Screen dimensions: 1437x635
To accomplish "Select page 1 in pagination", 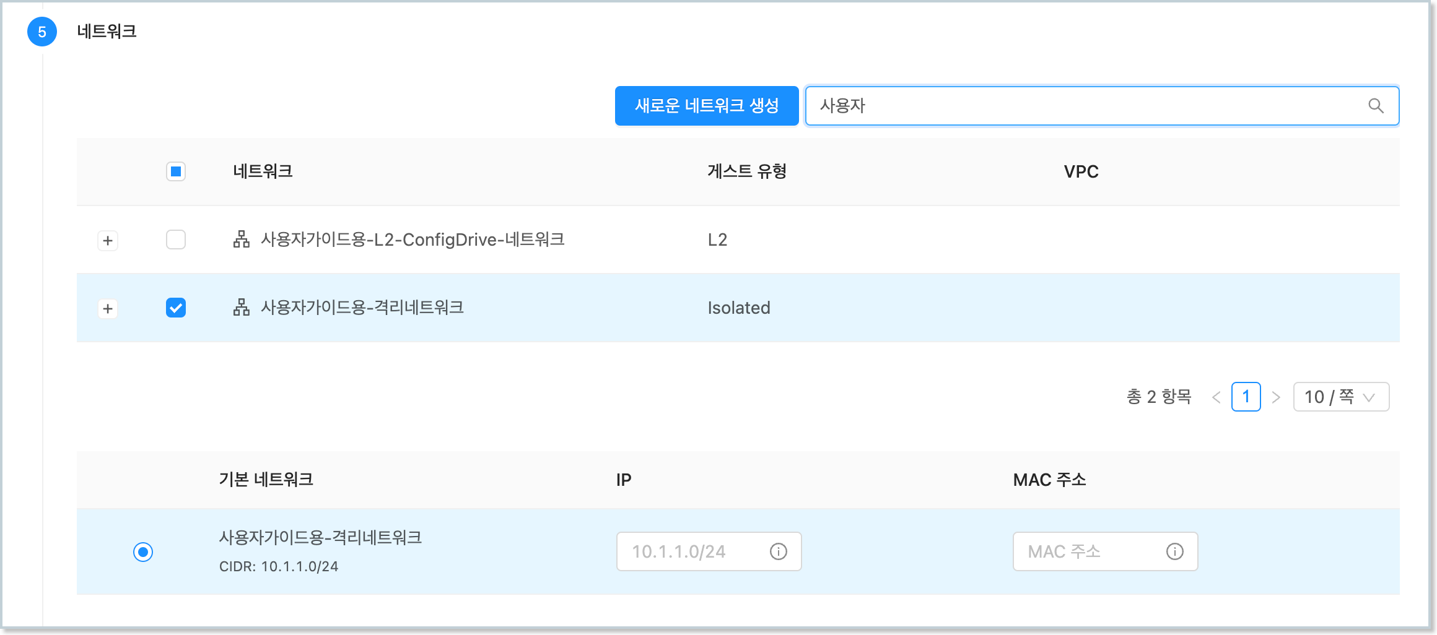I will [1246, 397].
